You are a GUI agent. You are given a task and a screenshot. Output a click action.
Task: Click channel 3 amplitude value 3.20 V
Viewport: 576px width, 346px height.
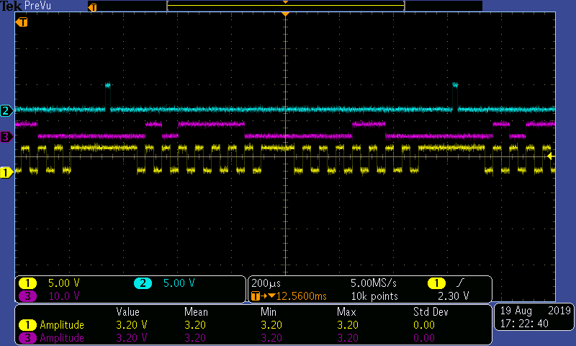tap(132, 338)
